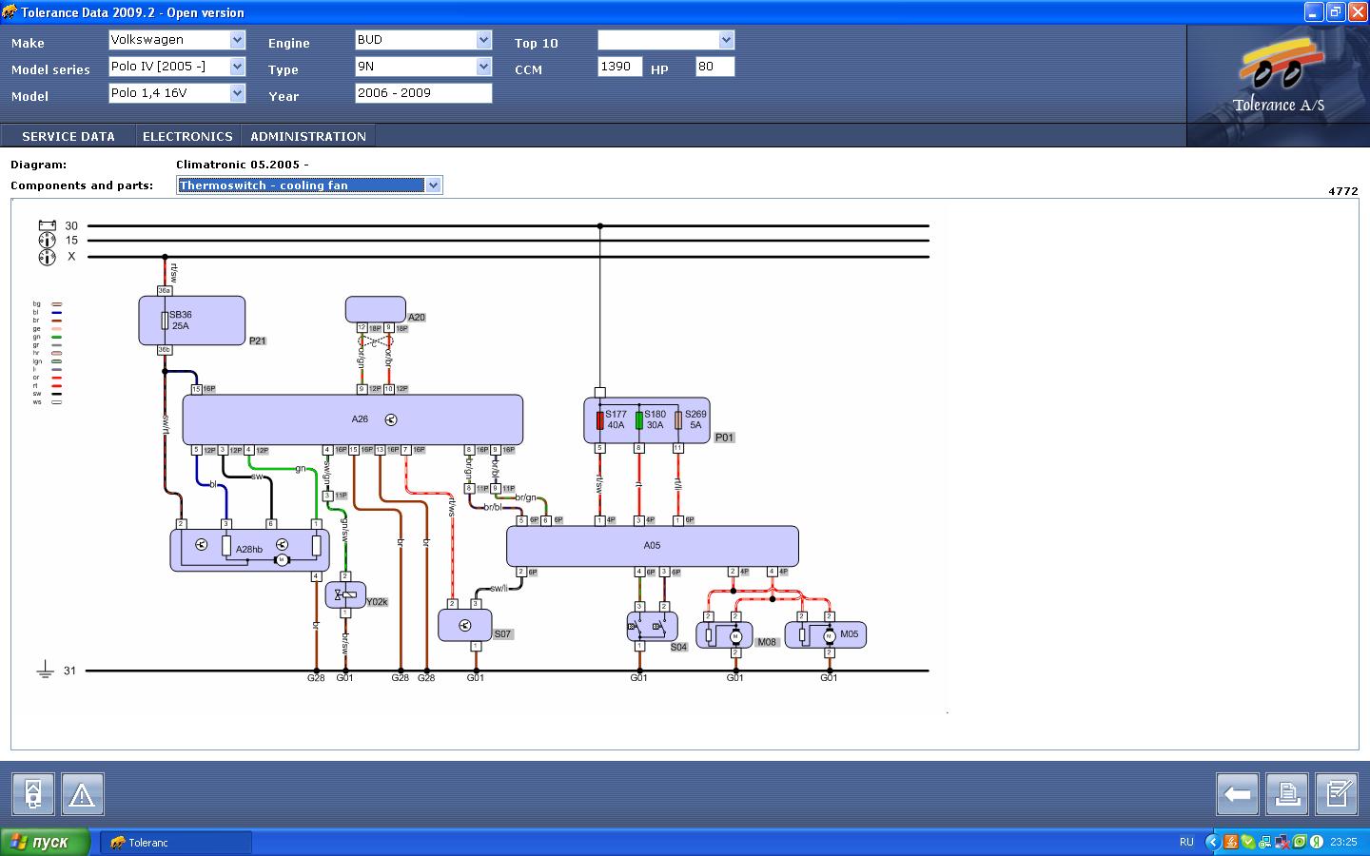The width and height of the screenshot is (1370, 856).
Task: Click the print document icon
Action: point(1287,793)
